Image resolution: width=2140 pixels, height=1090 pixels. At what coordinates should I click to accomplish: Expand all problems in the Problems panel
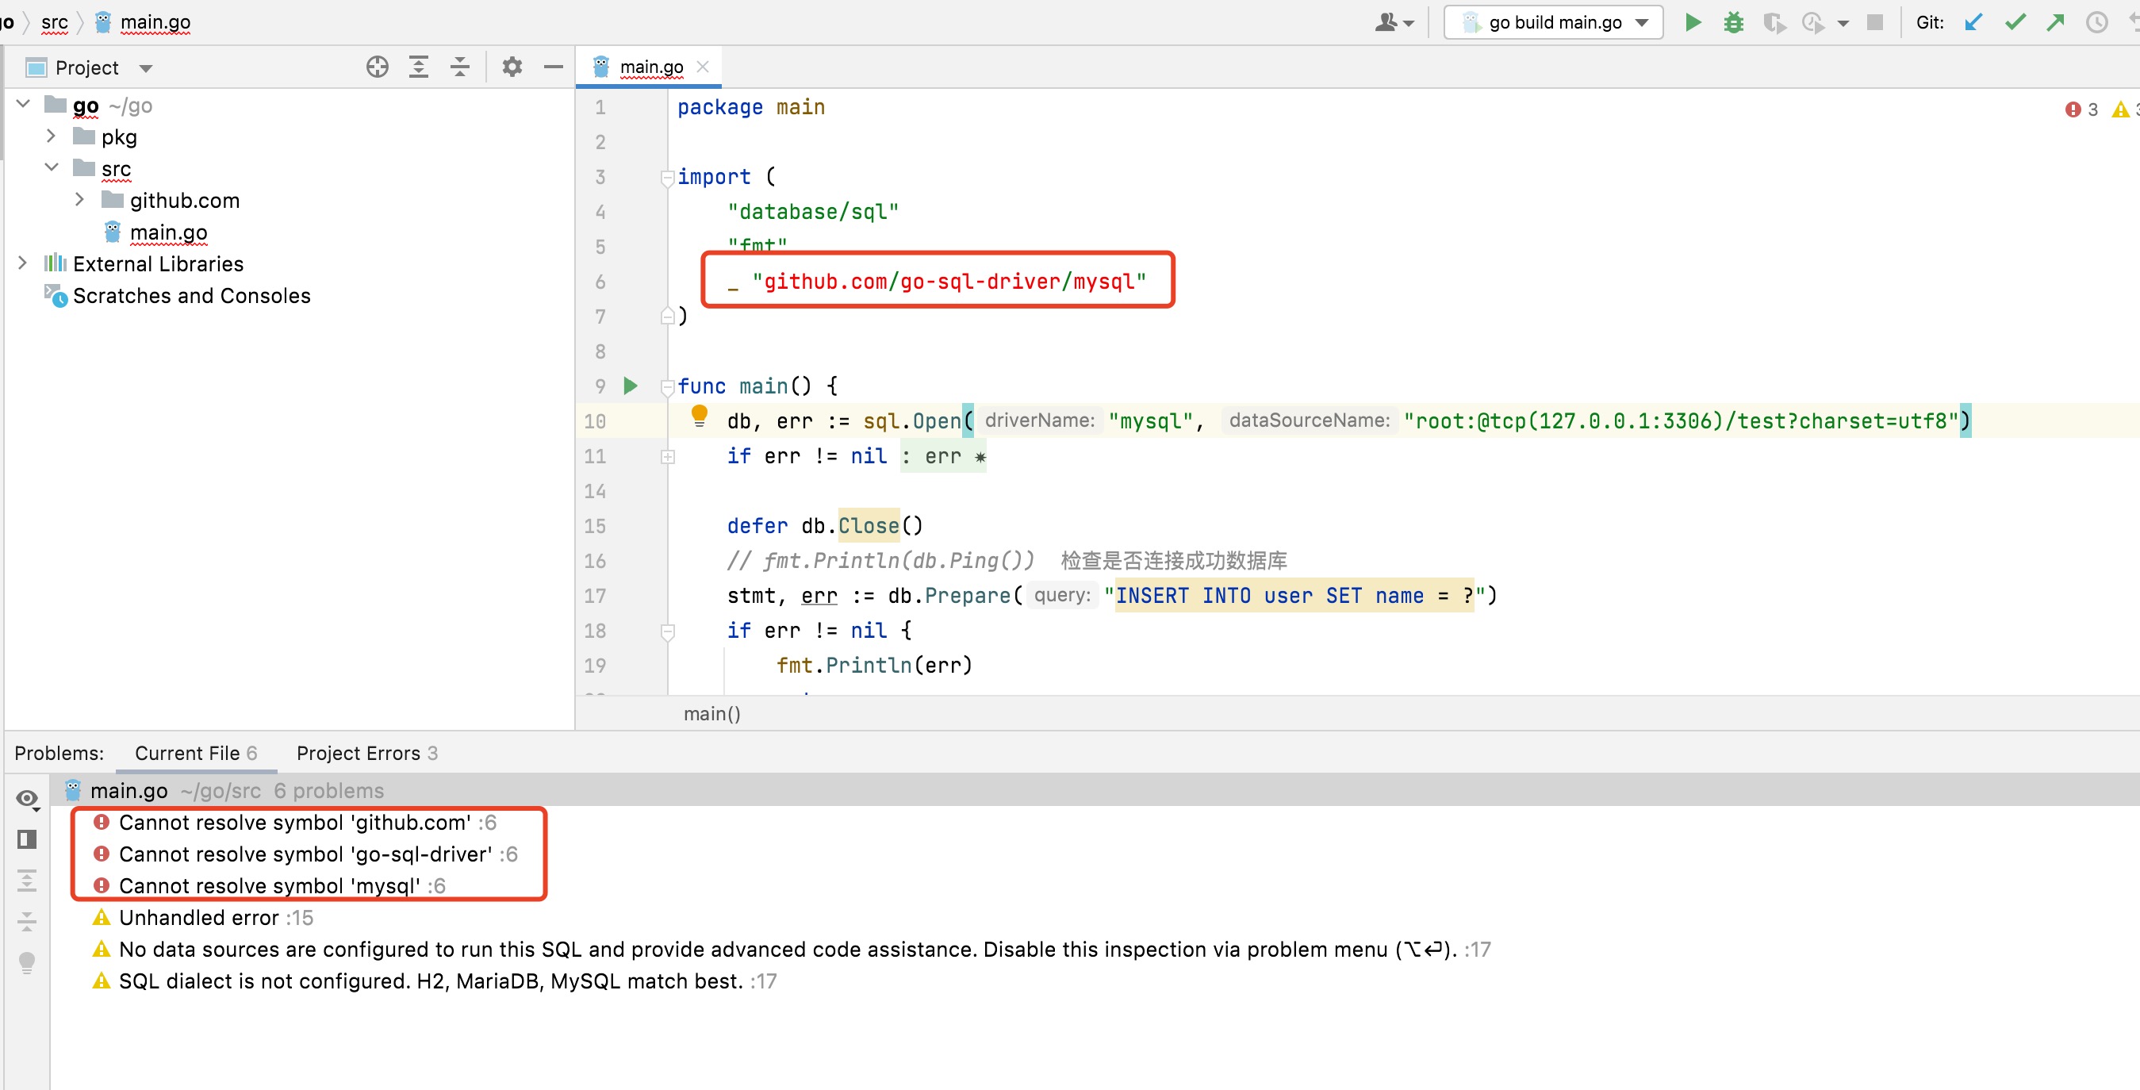[28, 880]
